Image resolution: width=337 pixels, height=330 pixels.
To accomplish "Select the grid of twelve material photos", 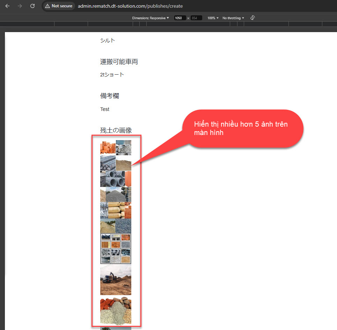I will click(x=116, y=248).
